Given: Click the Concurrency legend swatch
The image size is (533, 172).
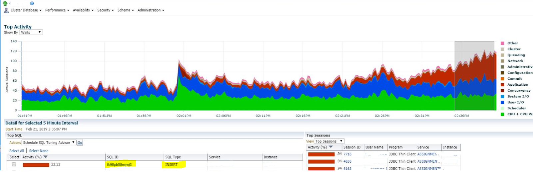Looking at the screenshot, I should 502,91.
